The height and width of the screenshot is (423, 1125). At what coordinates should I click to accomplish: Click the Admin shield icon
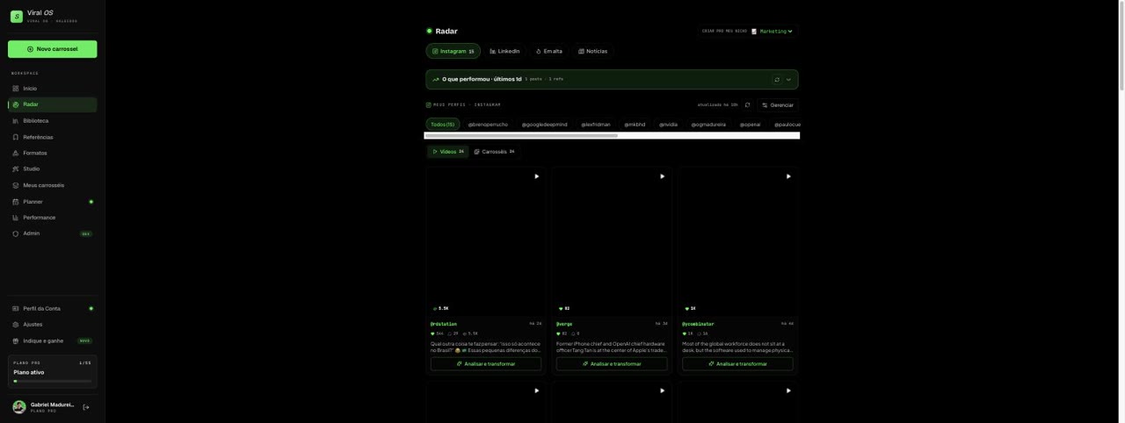point(16,233)
